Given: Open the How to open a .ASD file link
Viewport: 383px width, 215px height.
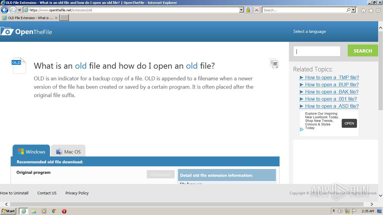Looking at the screenshot, I should coord(329,106).
